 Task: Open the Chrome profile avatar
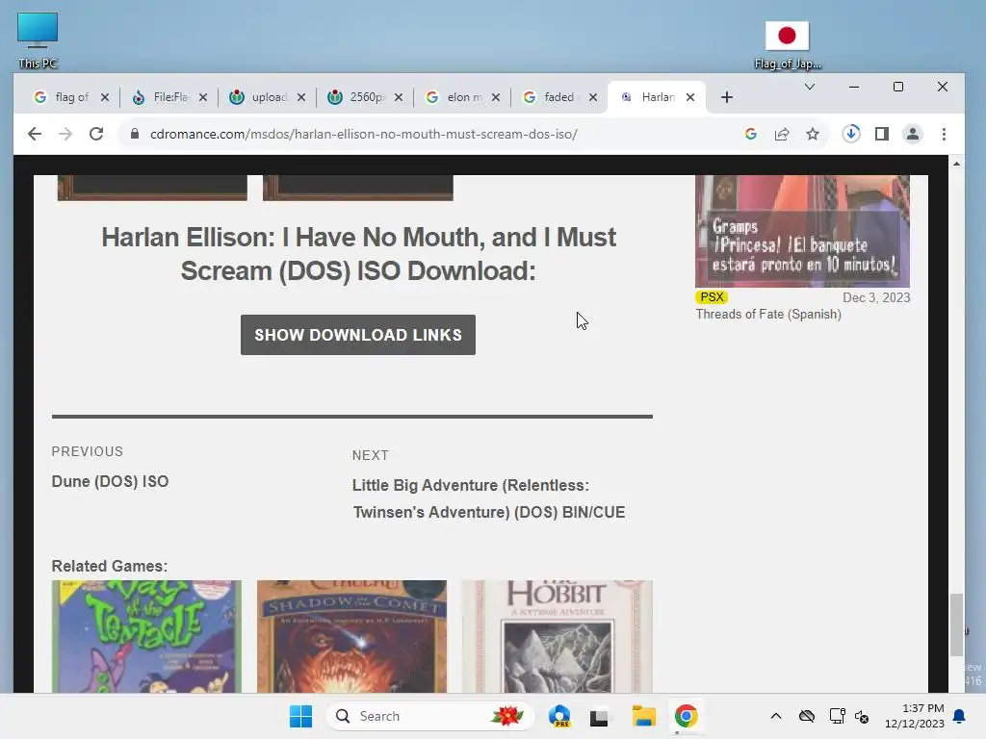coord(913,134)
